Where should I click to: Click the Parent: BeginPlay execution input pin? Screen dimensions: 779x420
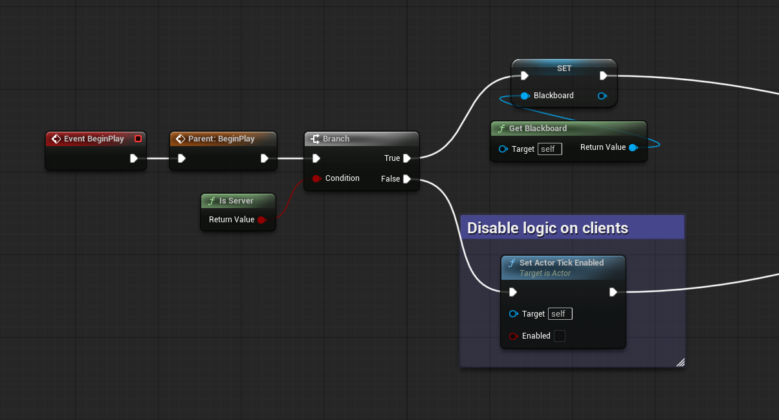click(182, 158)
